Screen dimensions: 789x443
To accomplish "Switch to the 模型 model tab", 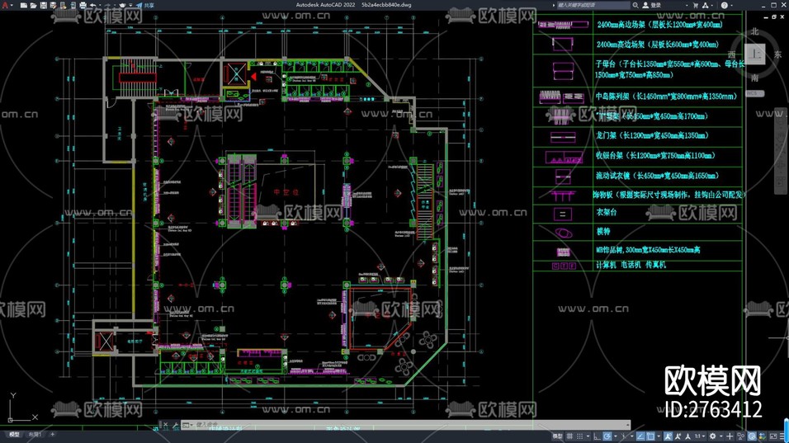I will (x=14, y=434).
